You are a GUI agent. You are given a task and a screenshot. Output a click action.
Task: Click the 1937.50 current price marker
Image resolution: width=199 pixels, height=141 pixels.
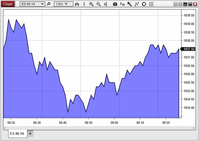tap(189, 49)
